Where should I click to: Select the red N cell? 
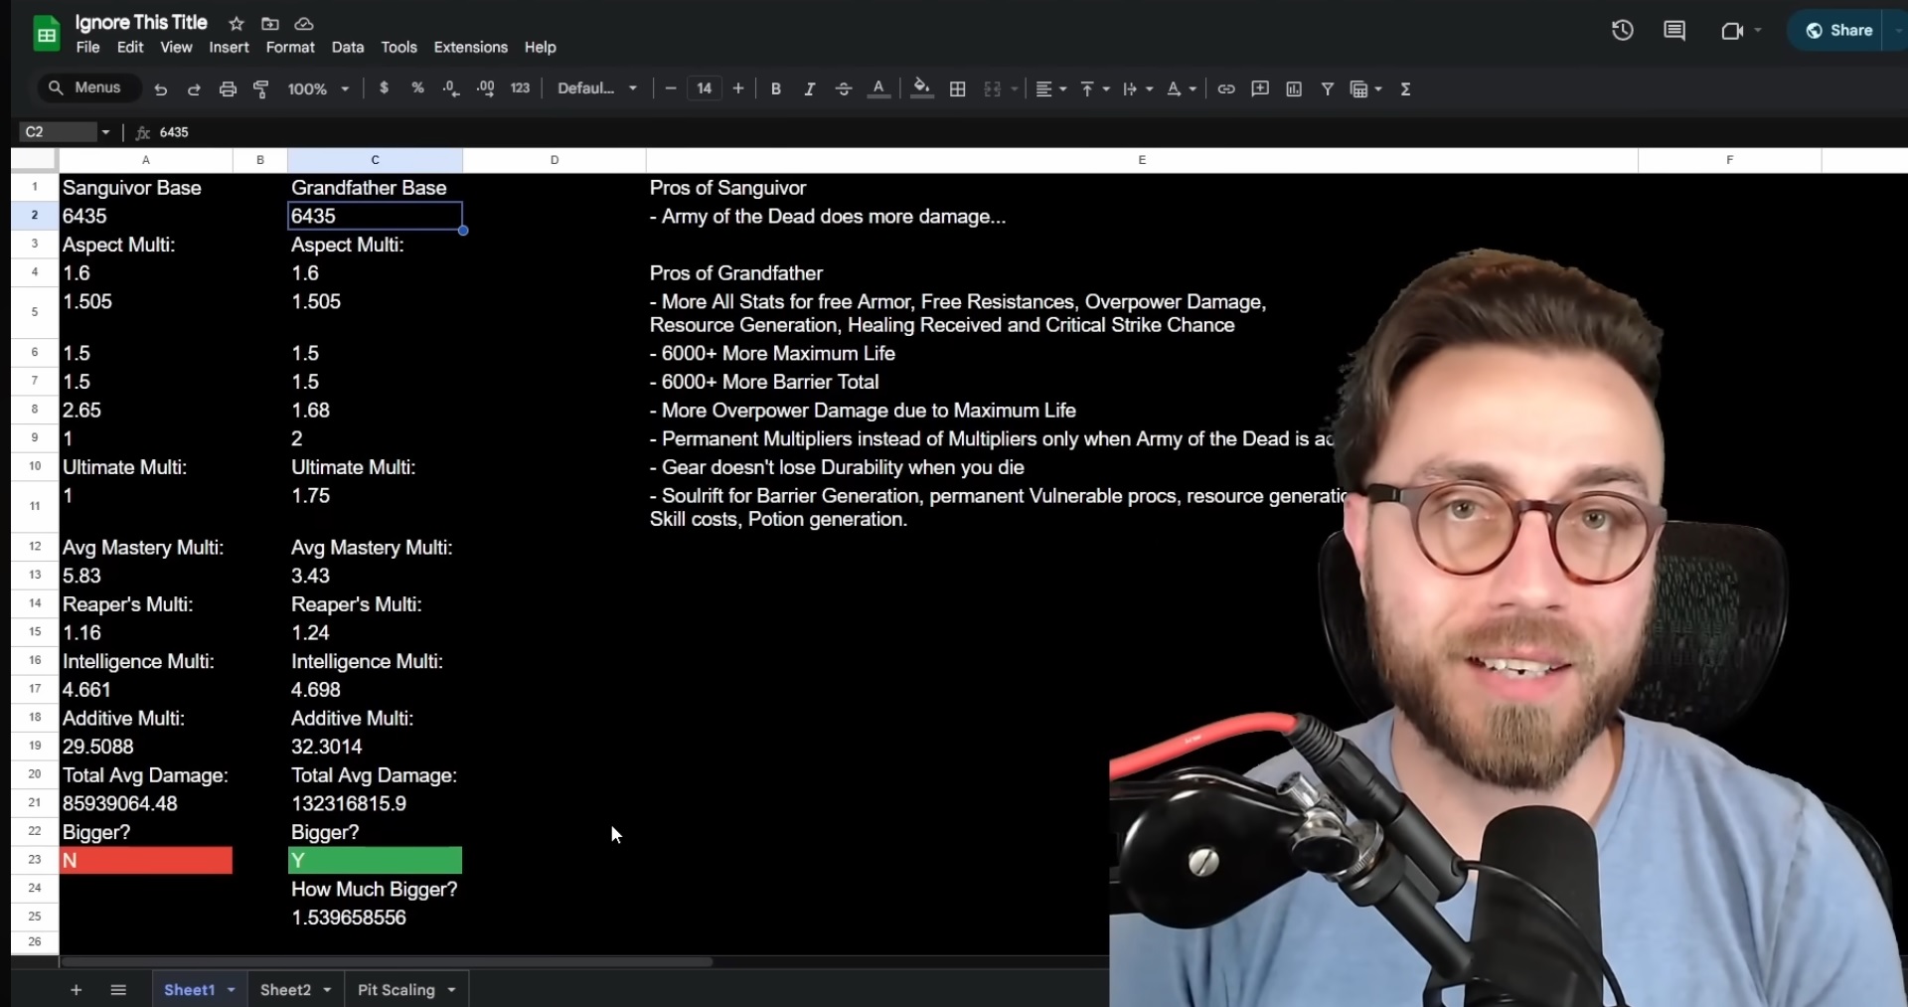coord(146,861)
